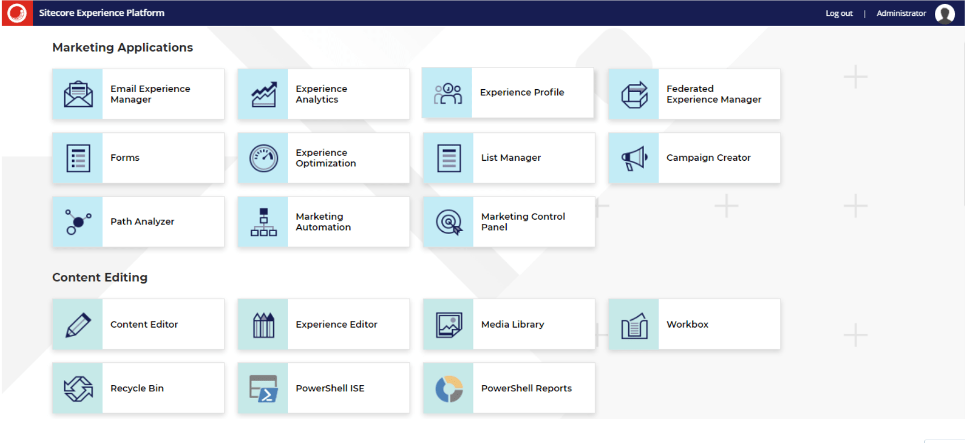965x443 pixels.
Task: Open Federated Experience Manager label
Action: [x=714, y=94]
